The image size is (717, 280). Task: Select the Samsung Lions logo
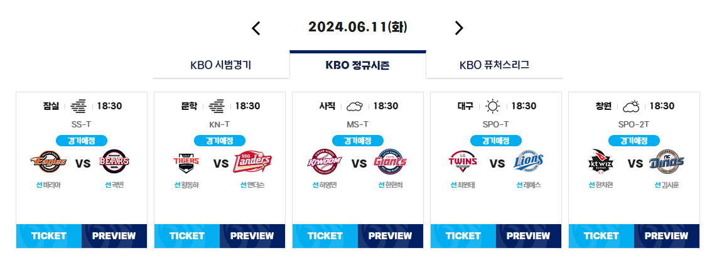point(529,161)
